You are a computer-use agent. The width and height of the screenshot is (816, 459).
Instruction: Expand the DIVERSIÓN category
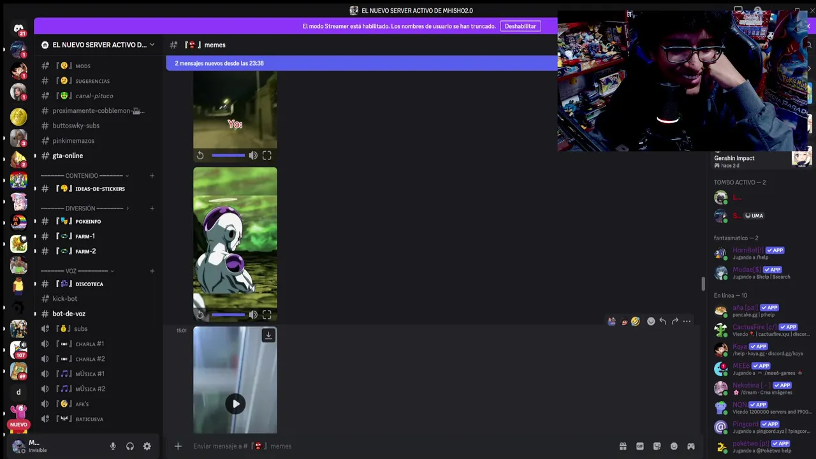pos(84,208)
